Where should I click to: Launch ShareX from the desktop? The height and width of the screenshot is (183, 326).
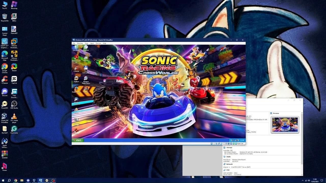[14, 68]
